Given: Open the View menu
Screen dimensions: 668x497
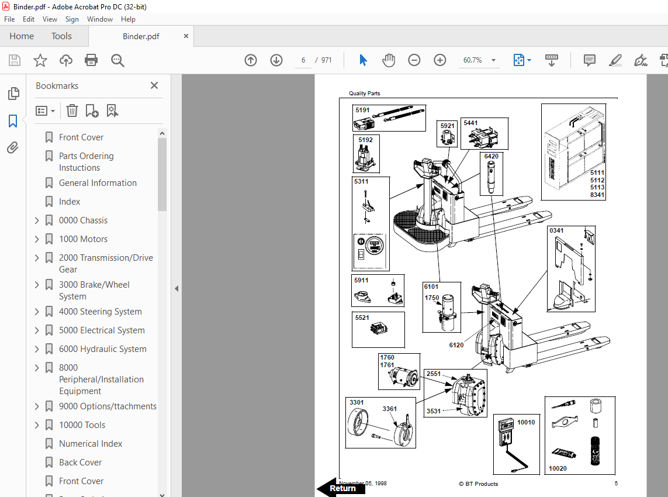Looking at the screenshot, I should [x=50, y=19].
